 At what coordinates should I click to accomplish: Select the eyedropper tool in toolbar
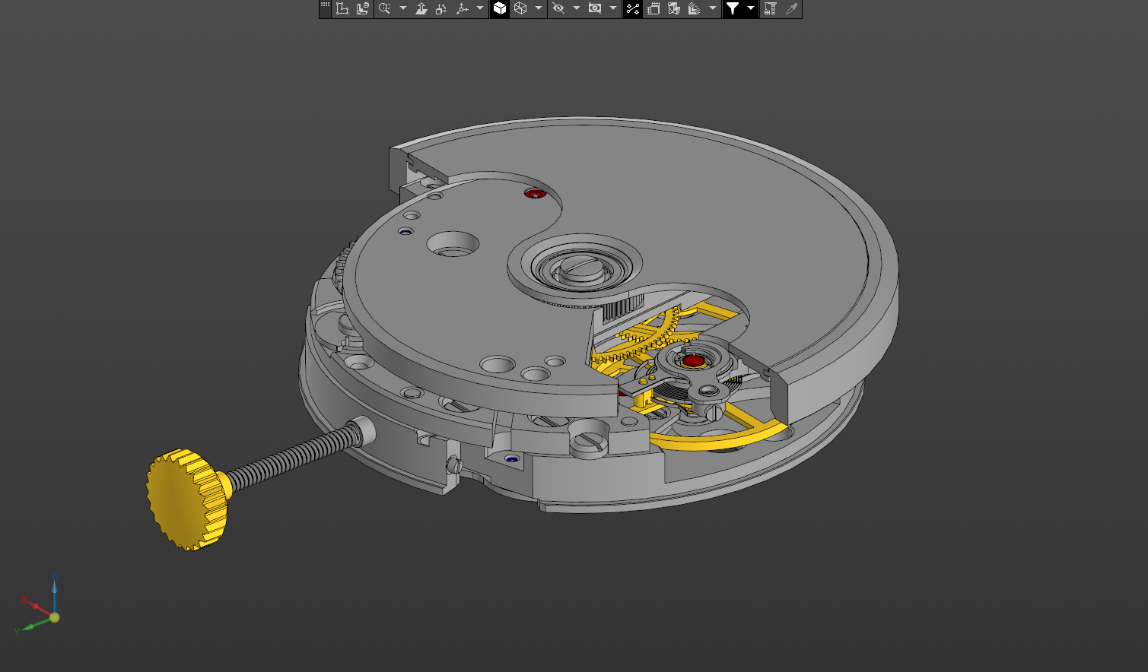tap(791, 8)
